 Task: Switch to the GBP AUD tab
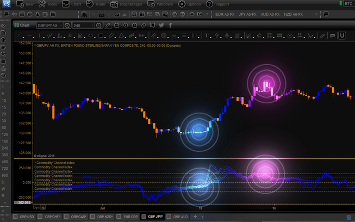click(177, 217)
